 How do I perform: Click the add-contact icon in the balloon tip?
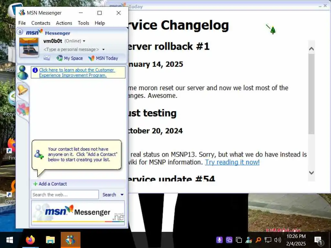coord(39,154)
